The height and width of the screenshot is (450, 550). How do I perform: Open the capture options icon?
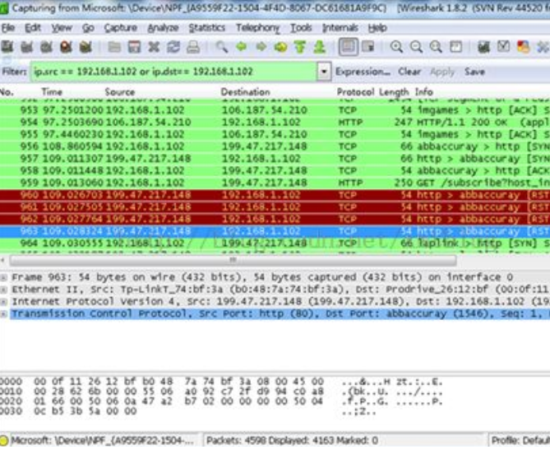26,47
